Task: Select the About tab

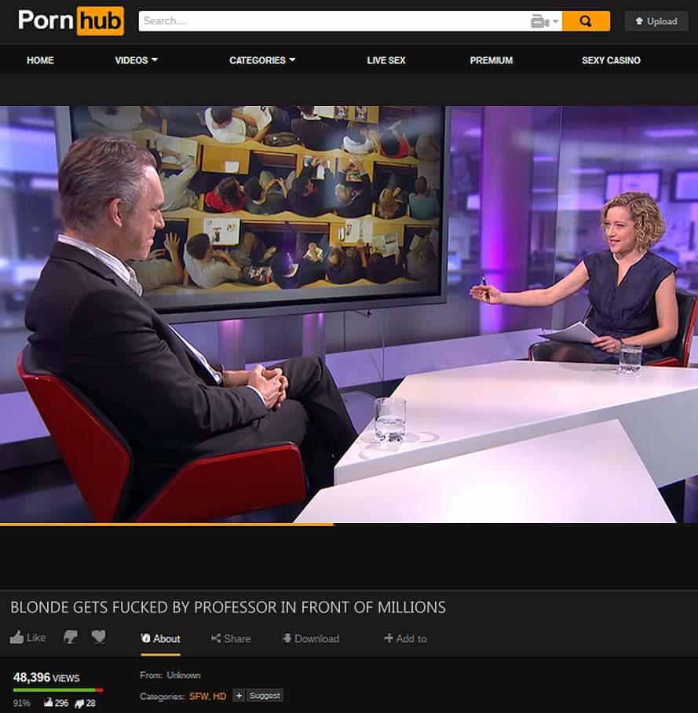Action: [160, 638]
